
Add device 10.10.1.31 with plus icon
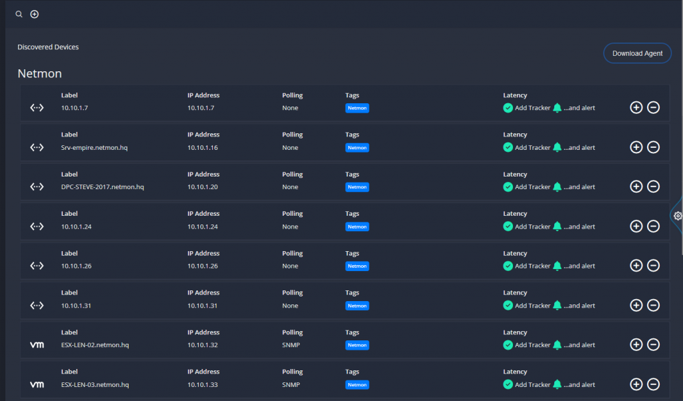pos(636,305)
